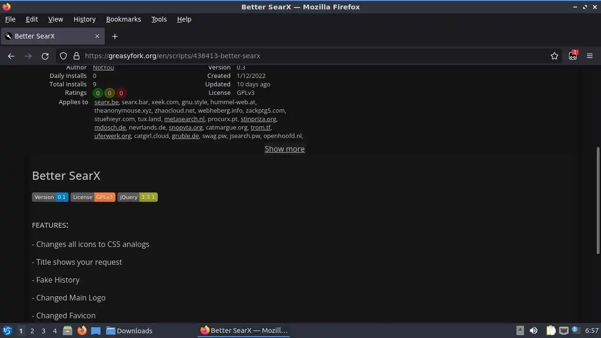Switch to virtual desktop 3
The image size is (601, 338).
click(x=43, y=331)
